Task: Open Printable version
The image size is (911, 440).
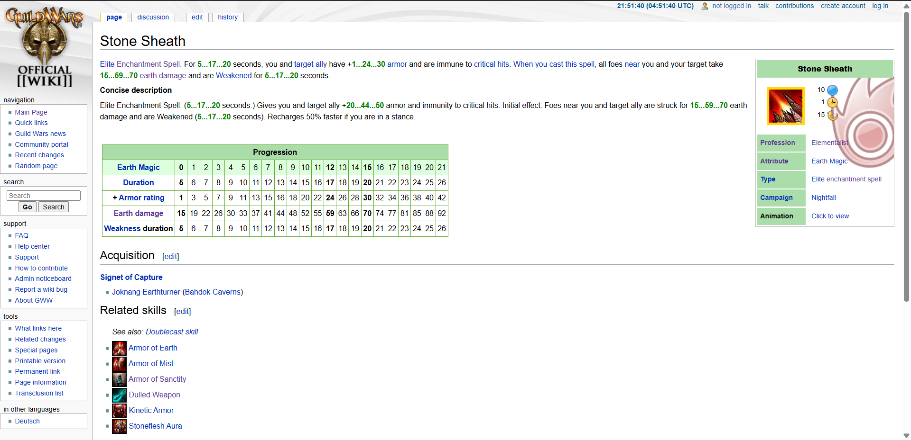Action: point(40,361)
